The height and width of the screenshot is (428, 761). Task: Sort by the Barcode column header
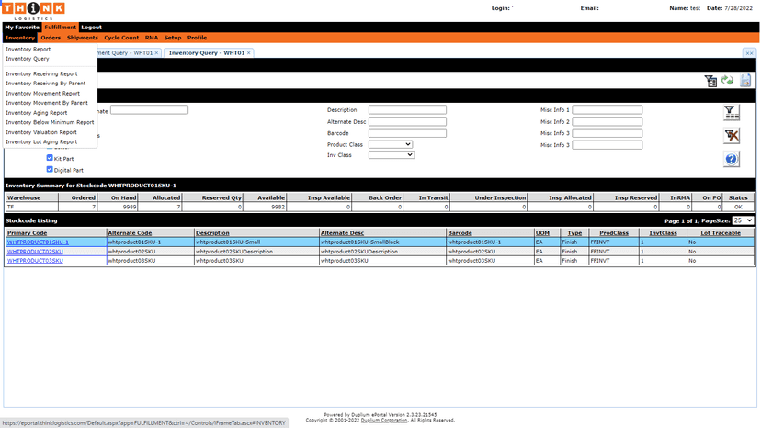460,233
